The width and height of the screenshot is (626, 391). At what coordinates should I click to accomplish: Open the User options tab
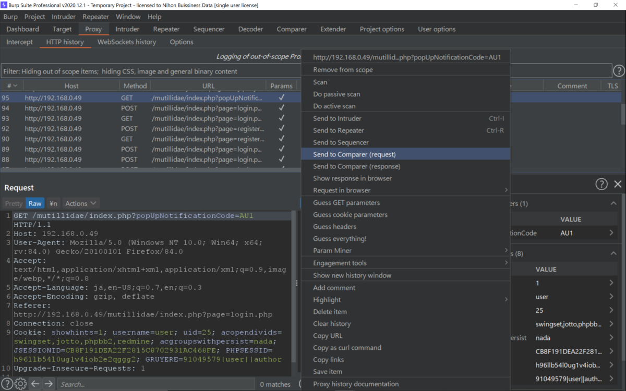pos(437,29)
